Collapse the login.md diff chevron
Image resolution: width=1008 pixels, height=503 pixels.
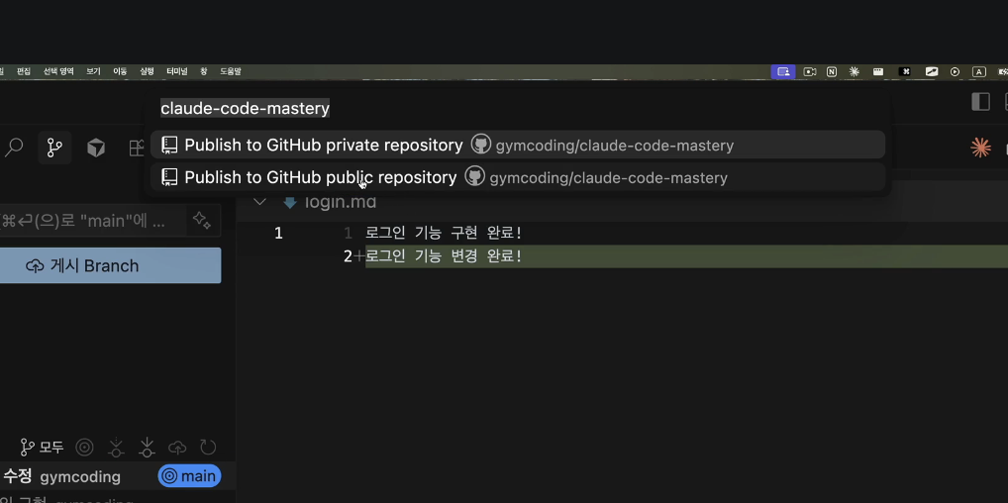tap(259, 201)
